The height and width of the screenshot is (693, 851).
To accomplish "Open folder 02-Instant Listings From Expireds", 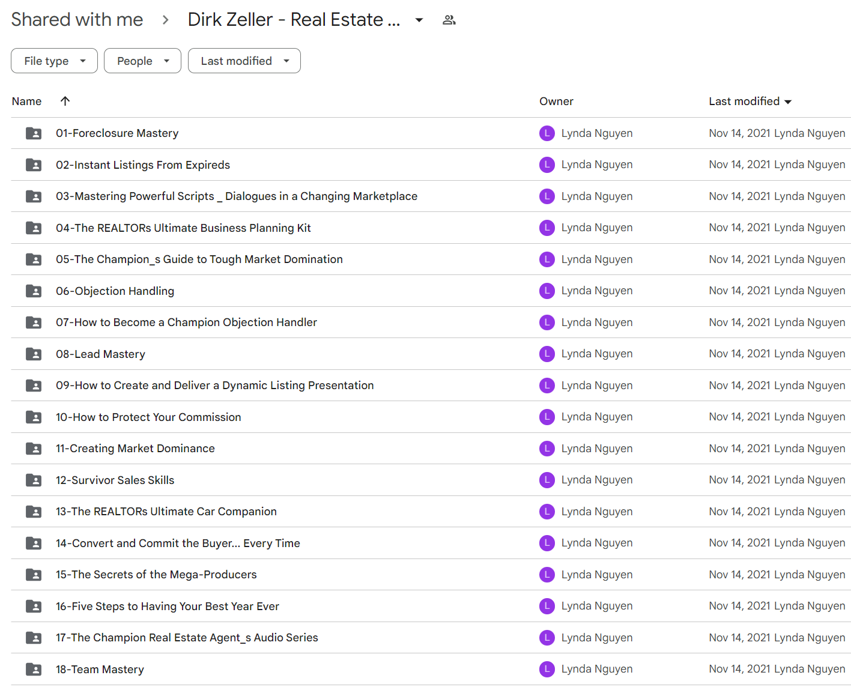I will [x=143, y=165].
